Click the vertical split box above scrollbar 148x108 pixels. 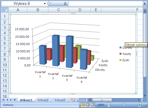pos(145,8)
